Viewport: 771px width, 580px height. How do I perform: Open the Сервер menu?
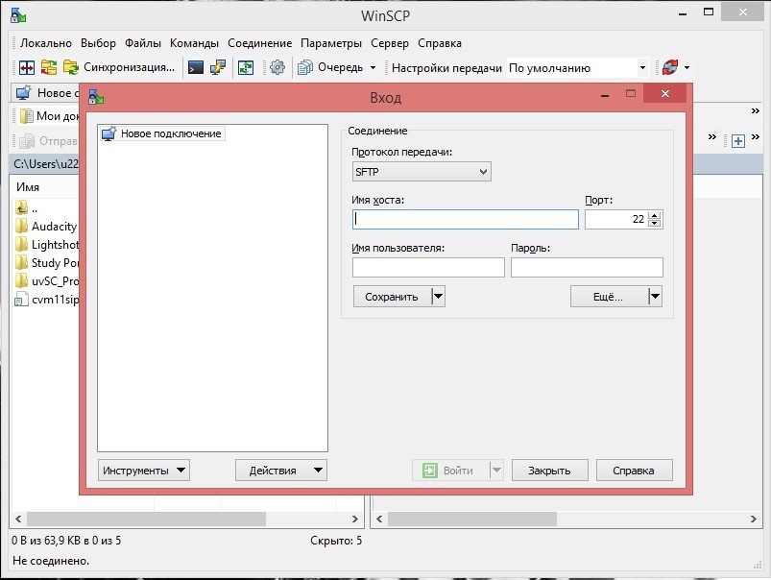pos(390,43)
